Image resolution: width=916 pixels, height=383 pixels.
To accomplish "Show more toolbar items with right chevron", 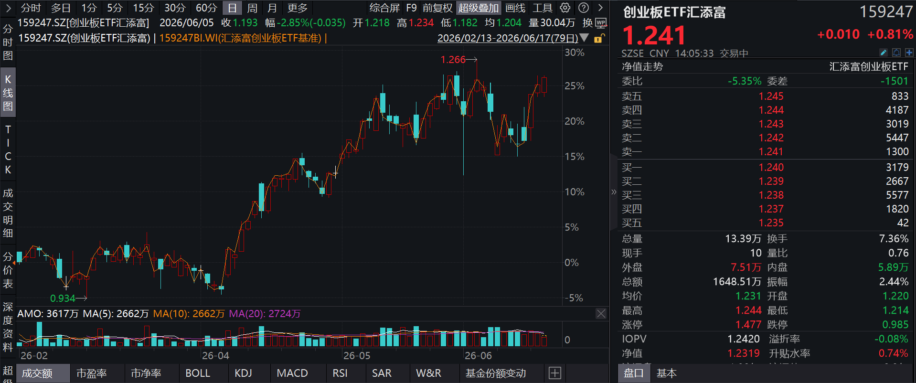I will pyautogui.click(x=601, y=8).
